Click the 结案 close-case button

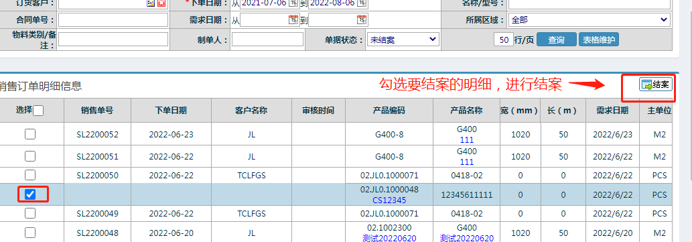[656, 84]
